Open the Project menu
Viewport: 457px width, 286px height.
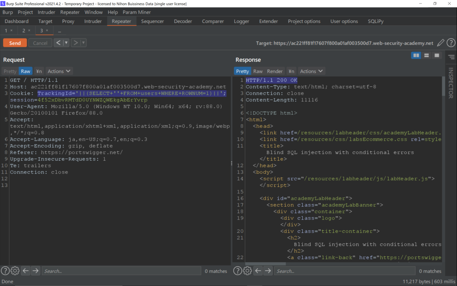tap(26, 12)
